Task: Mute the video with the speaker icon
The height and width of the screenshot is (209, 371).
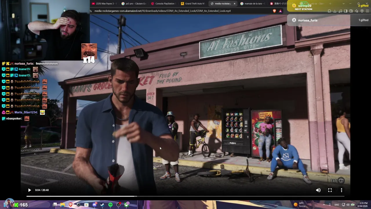Action: 318,190
